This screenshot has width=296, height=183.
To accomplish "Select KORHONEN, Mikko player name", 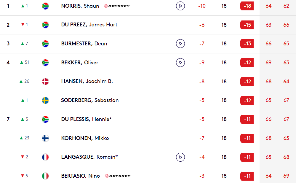I will pos(85,138).
